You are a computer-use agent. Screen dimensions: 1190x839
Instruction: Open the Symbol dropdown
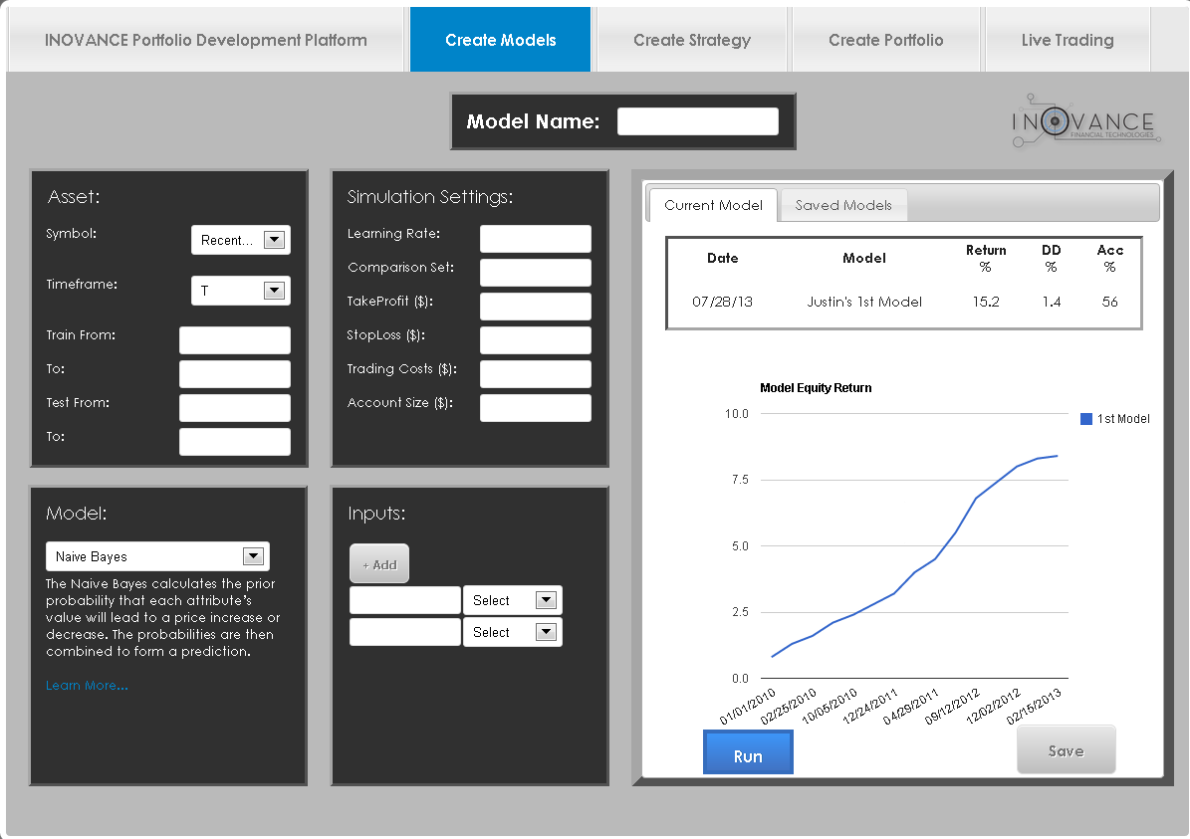pyautogui.click(x=274, y=240)
